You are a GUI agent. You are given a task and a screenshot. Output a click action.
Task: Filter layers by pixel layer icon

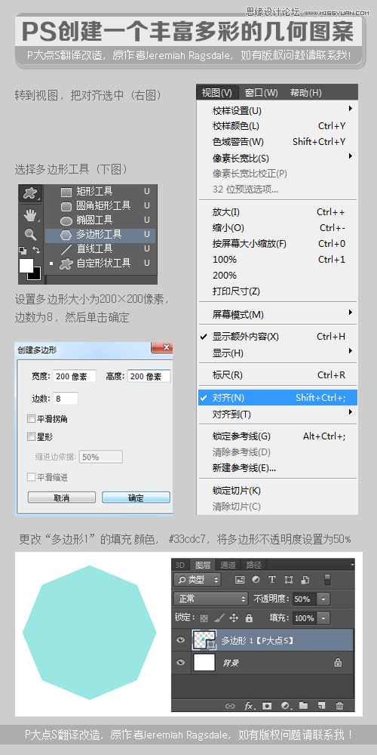(x=240, y=580)
